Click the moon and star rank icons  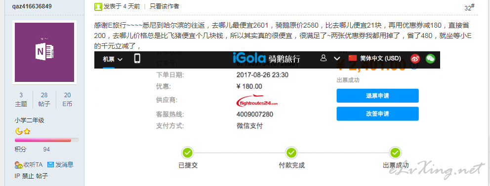(23, 131)
